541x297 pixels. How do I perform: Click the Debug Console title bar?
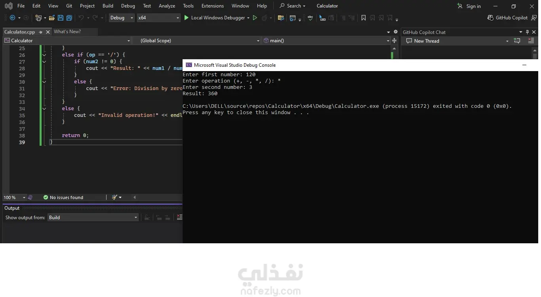point(360,65)
